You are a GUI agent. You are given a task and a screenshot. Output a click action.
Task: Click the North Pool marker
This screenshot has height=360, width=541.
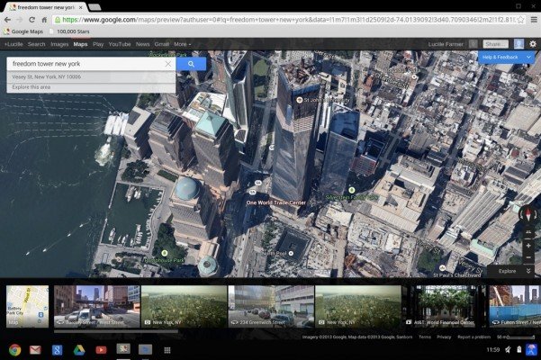tap(291, 253)
